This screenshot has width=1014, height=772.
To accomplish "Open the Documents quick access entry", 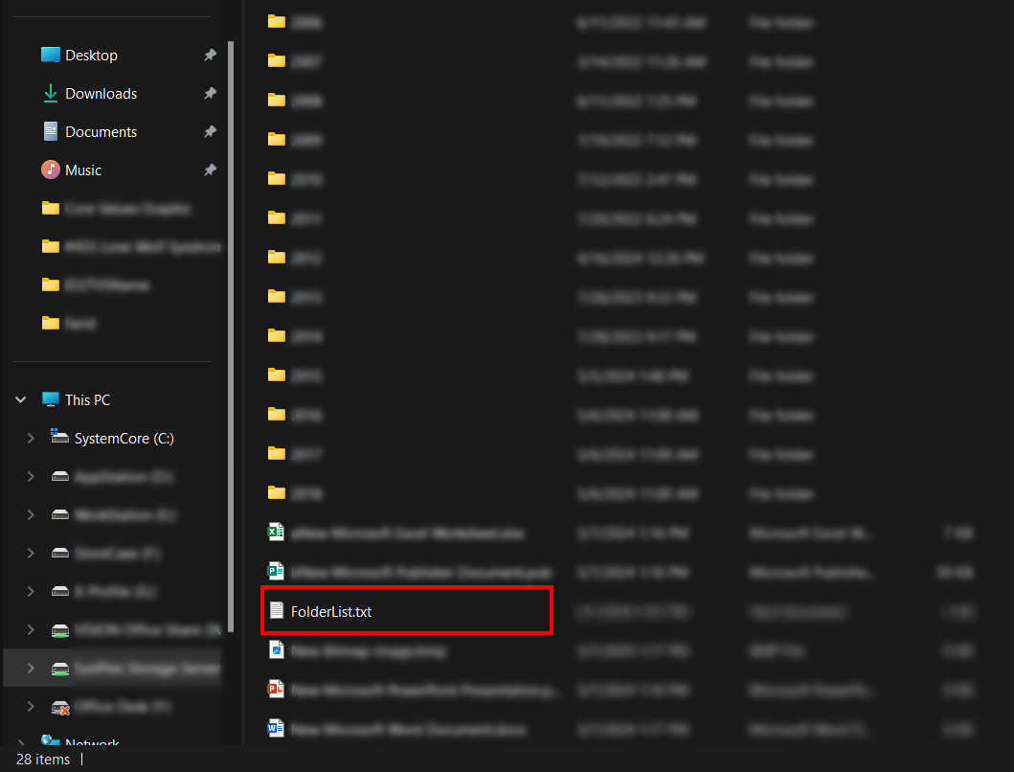I will (x=101, y=132).
